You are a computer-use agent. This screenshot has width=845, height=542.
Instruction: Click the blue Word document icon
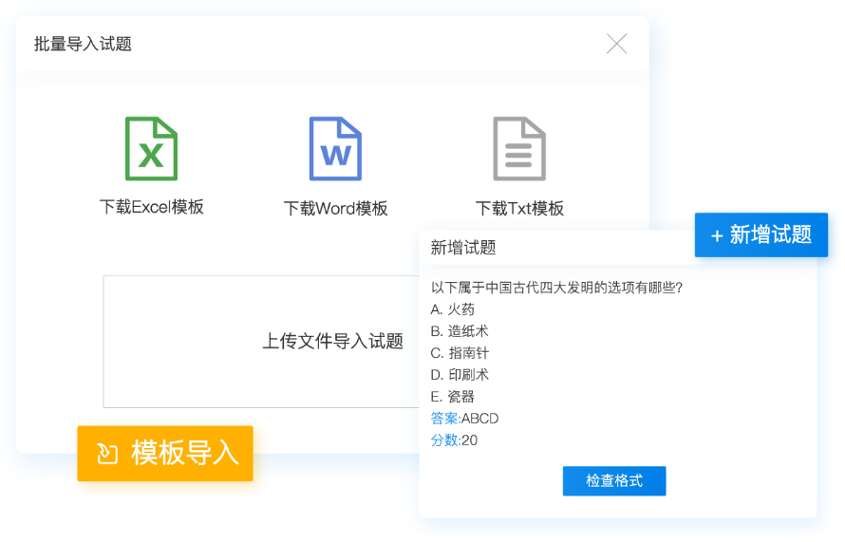[335, 149]
